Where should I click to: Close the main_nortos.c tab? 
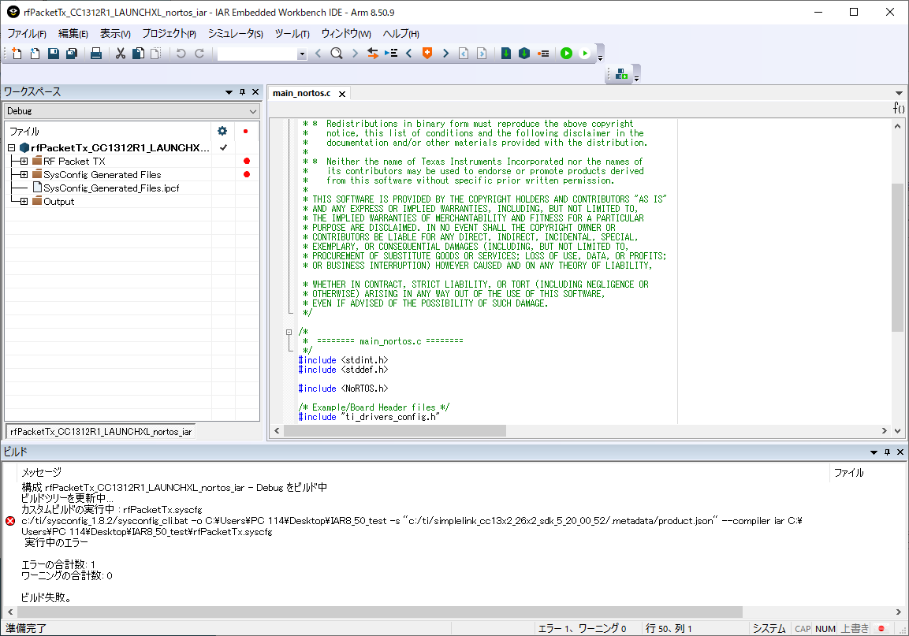click(342, 94)
